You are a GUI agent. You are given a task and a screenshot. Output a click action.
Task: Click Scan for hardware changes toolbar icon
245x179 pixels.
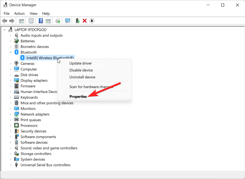[x=68, y=21]
